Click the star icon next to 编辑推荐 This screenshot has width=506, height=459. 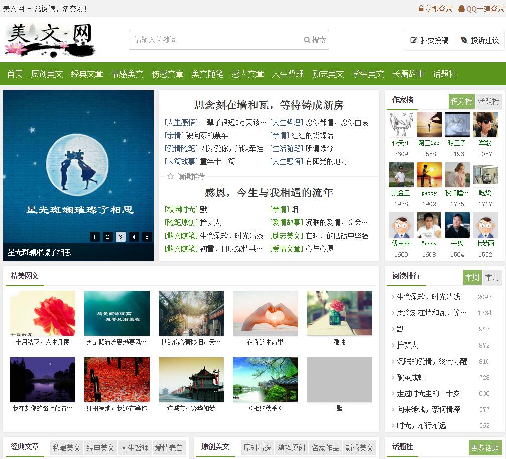click(x=170, y=176)
